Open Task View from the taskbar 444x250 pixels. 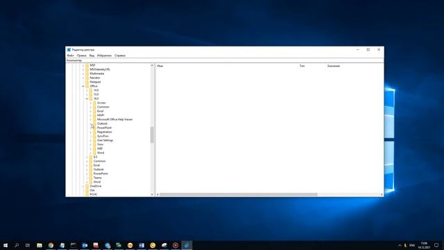(x=28, y=245)
